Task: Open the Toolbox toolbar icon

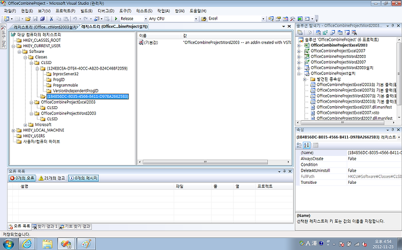Action: coord(293,19)
